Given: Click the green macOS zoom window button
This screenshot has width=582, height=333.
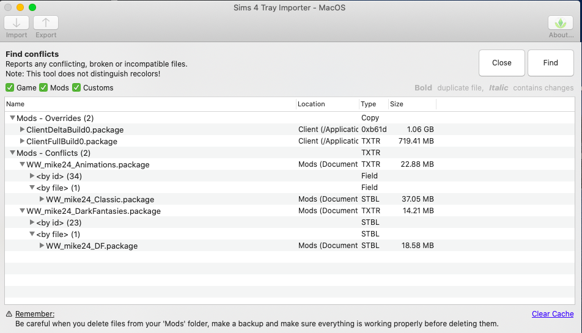Looking at the screenshot, I should click(32, 7).
